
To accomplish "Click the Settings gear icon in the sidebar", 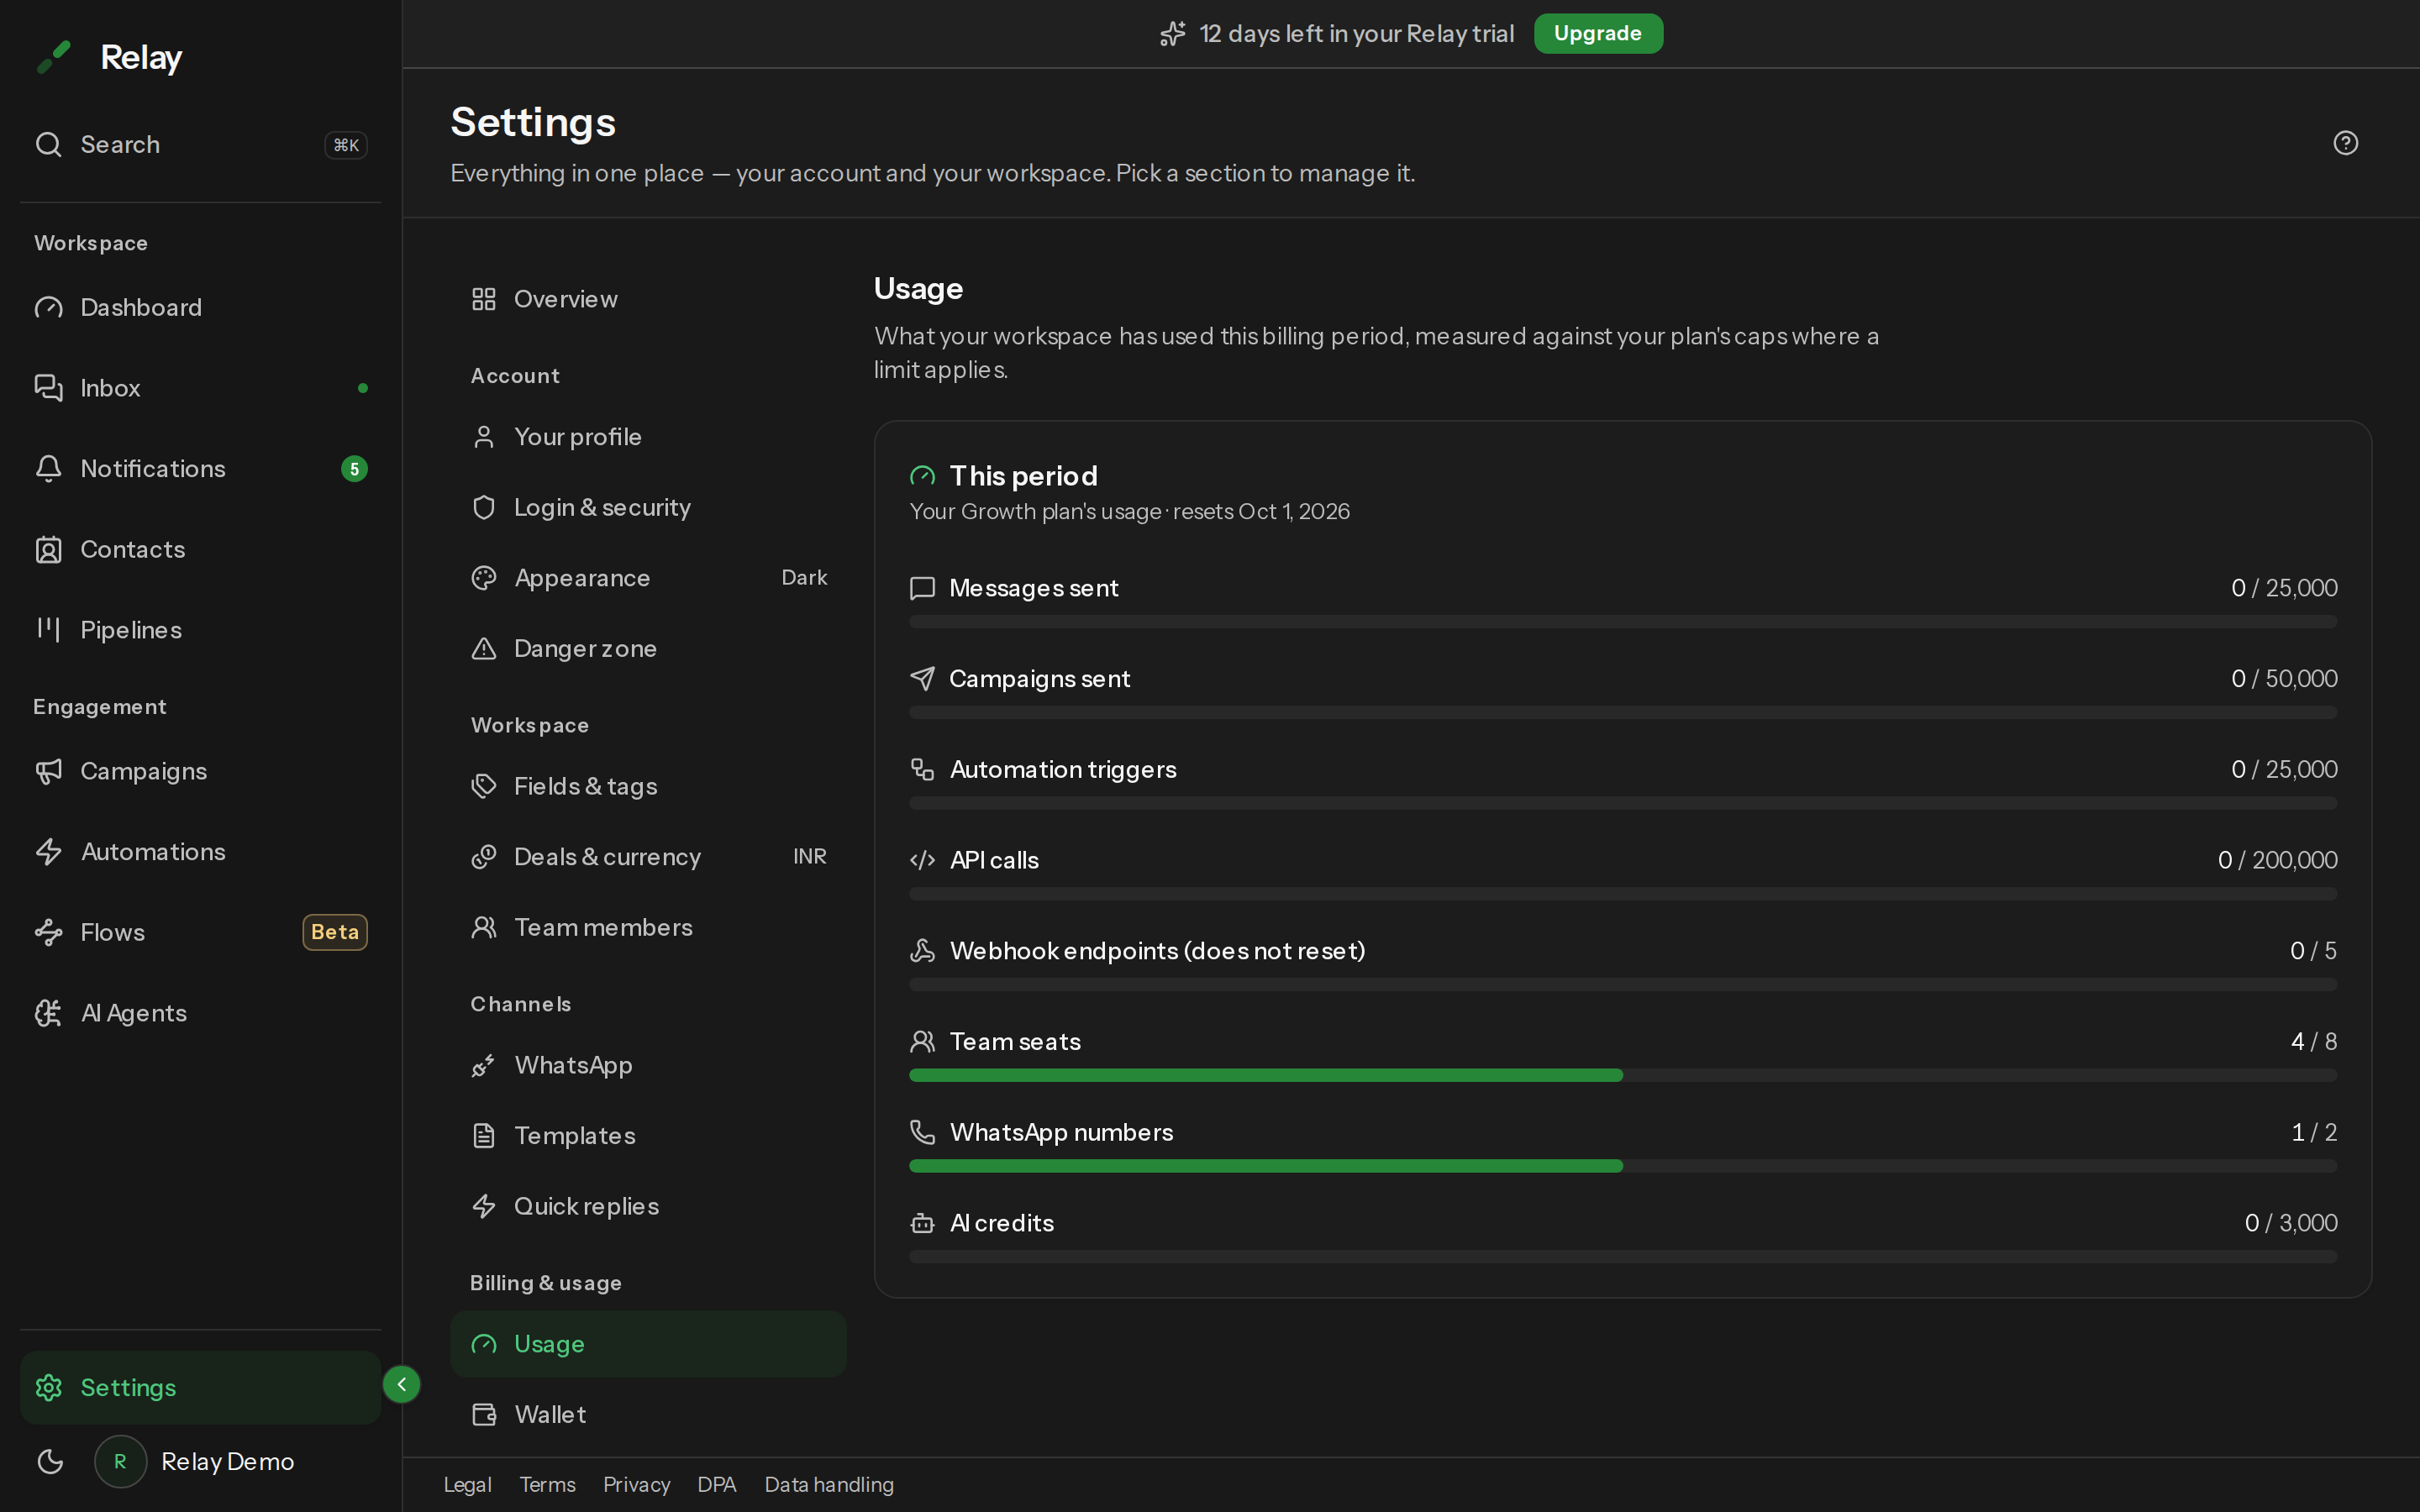I will point(48,1387).
